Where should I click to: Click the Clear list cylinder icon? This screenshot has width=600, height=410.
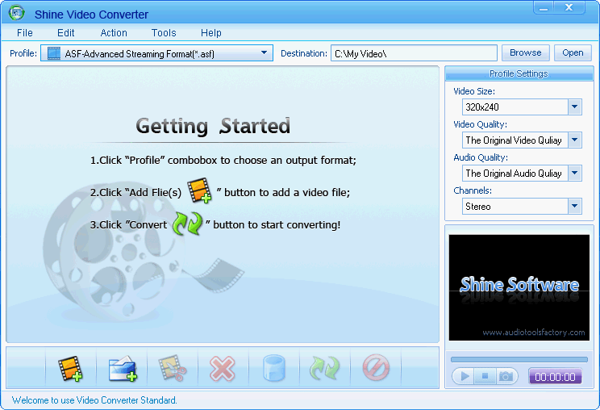[x=274, y=368]
